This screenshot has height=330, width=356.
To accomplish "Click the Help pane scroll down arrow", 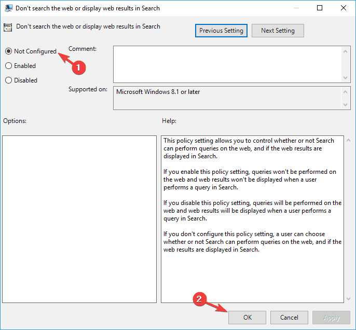I will (348, 299).
